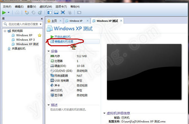Click the 512 MB memory value
The height and width of the screenshot is (124, 189).
coord(82,56)
